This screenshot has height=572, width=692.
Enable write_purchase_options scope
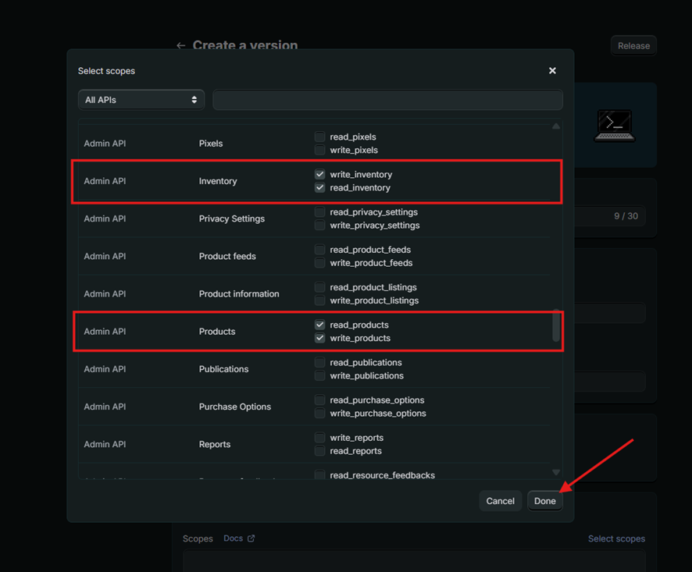tap(319, 413)
